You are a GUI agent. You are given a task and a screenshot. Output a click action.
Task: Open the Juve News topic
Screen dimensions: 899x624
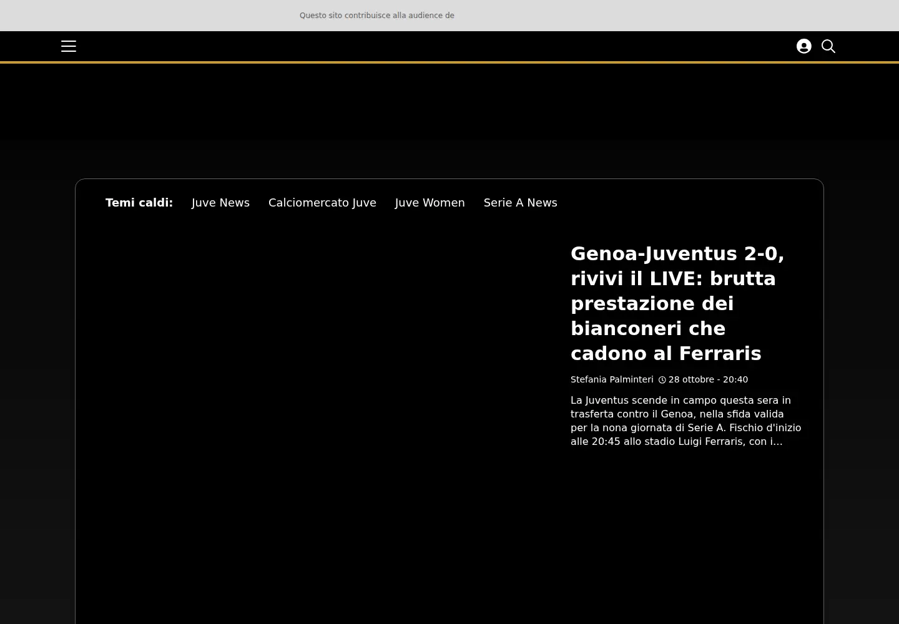click(220, 203)
